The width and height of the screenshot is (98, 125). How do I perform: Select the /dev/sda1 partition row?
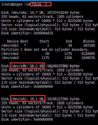tap(48, 46)
